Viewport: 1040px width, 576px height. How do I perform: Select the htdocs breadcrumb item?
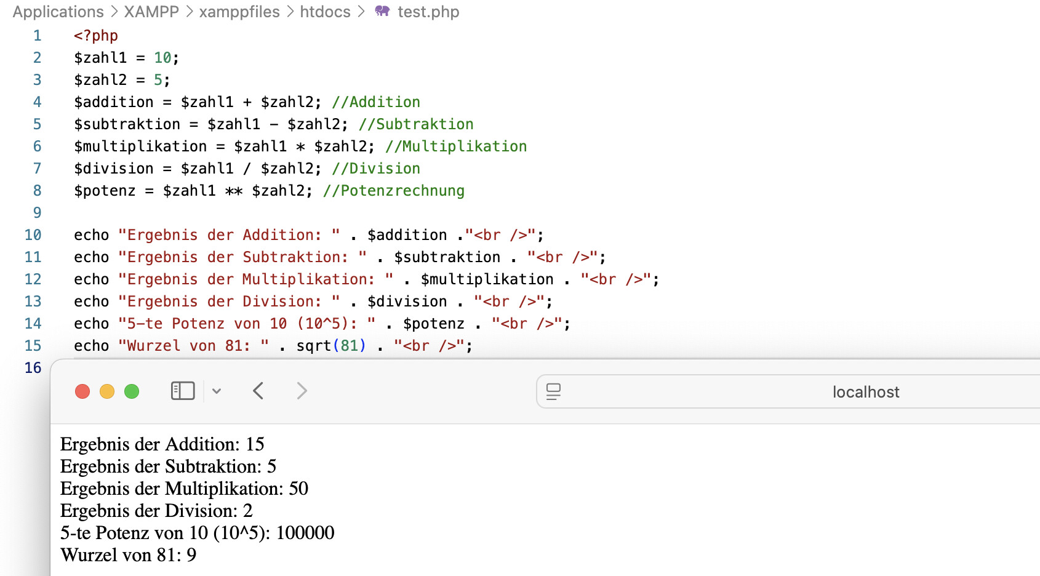click(325, 12)
